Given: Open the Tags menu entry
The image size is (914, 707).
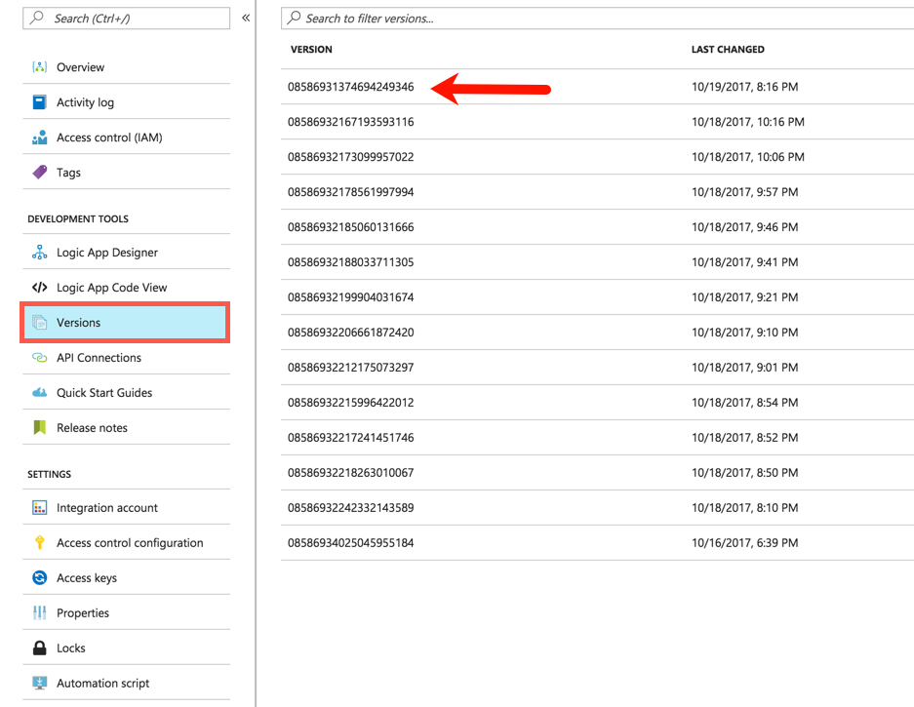Looking at the screenshot, I should coord(126,173).
